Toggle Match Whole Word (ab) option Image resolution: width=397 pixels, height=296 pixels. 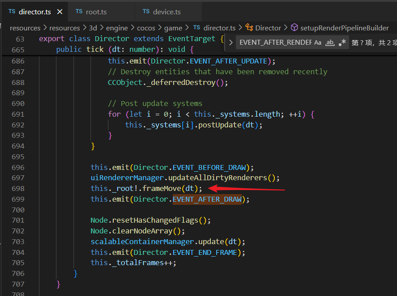(330, 42)
